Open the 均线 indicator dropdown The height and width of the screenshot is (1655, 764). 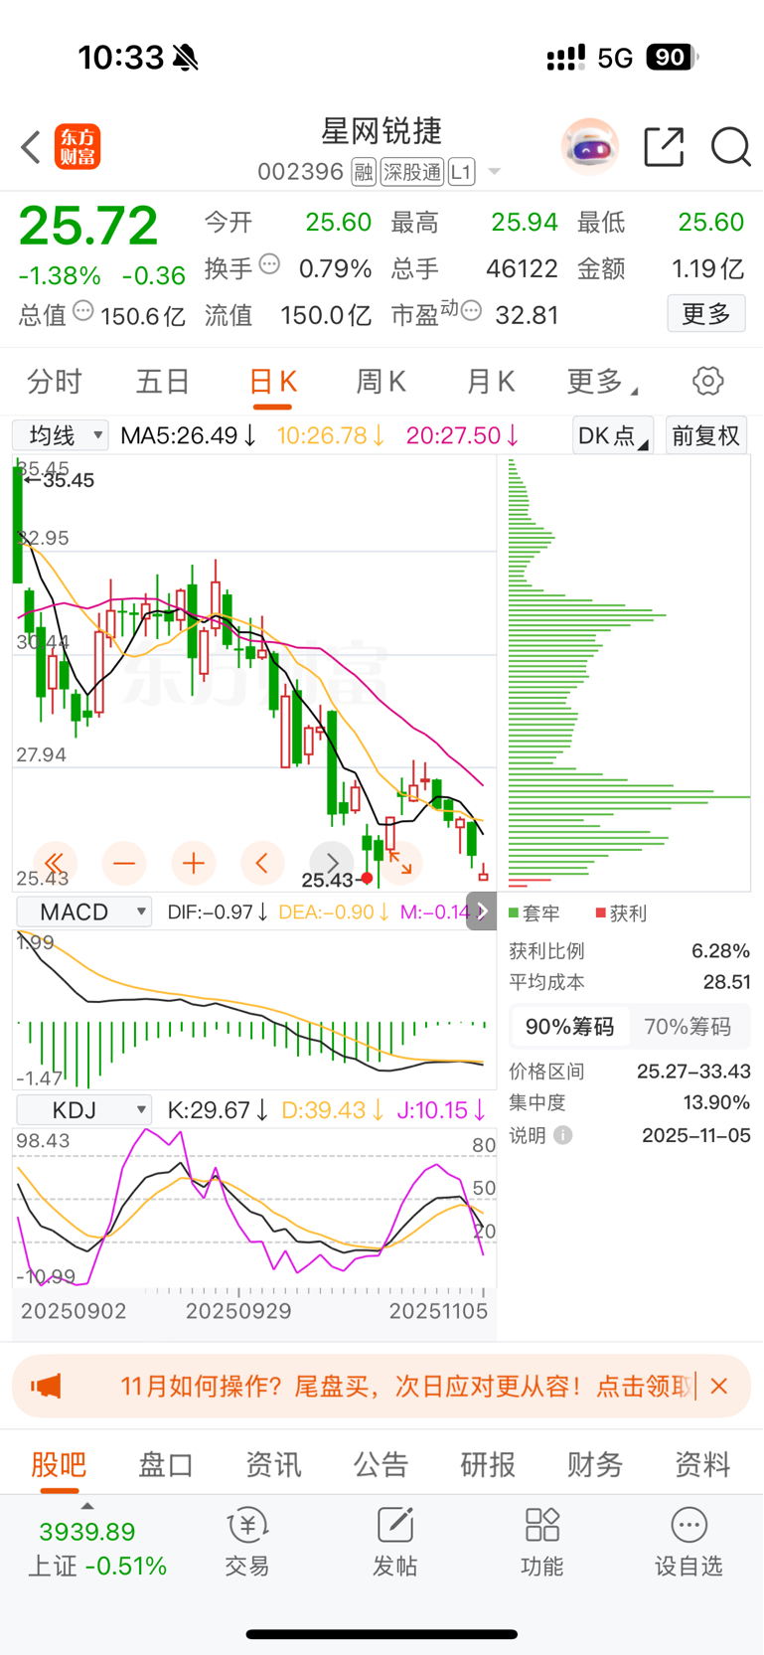tap(61, 435)
